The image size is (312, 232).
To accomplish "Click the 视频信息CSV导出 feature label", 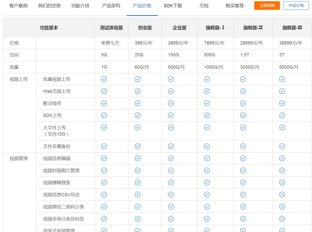I will pos(61,195).
